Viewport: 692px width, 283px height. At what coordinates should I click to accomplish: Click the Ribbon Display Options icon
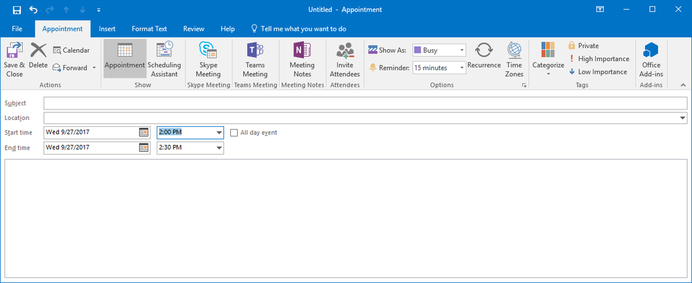coord(600,9)
